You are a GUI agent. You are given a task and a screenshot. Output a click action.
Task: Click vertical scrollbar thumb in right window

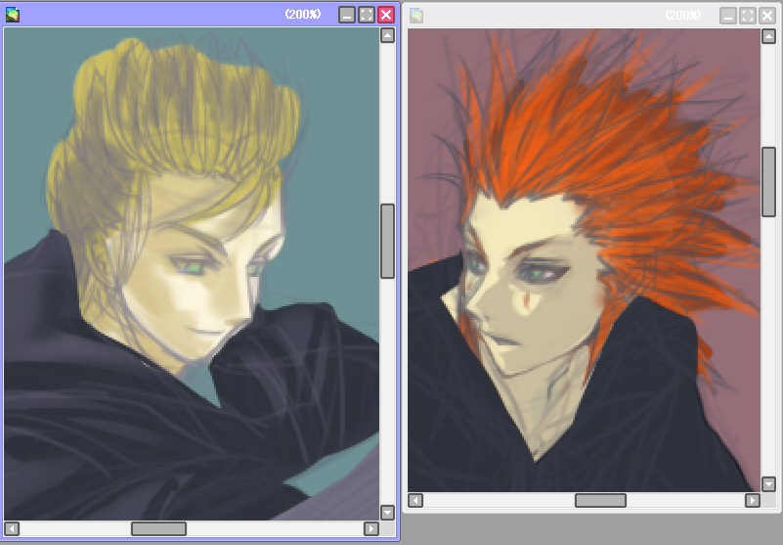click(x=768, y=182)
